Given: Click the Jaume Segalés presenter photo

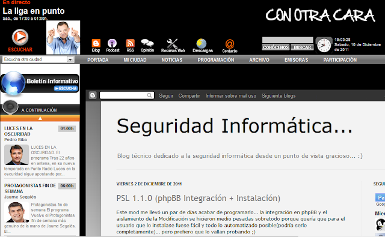Looking at the screenshot, I should pyautogui.click(x=16, y=212).
